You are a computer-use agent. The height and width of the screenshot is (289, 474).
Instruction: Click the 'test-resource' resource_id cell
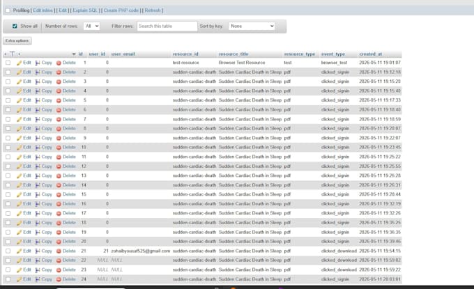(186, 63)
